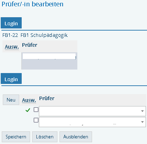Click the white Prüfer field in upper table

pos(49,56)
